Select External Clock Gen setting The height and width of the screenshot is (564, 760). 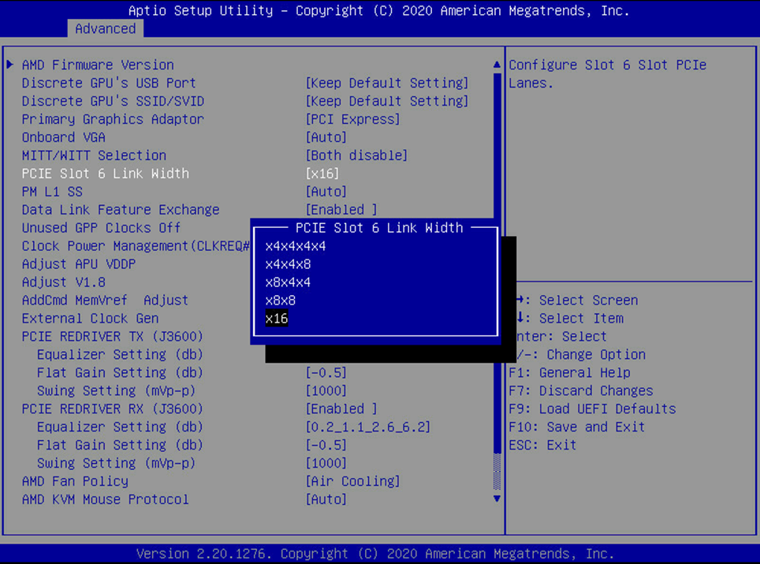pos(90,319)
